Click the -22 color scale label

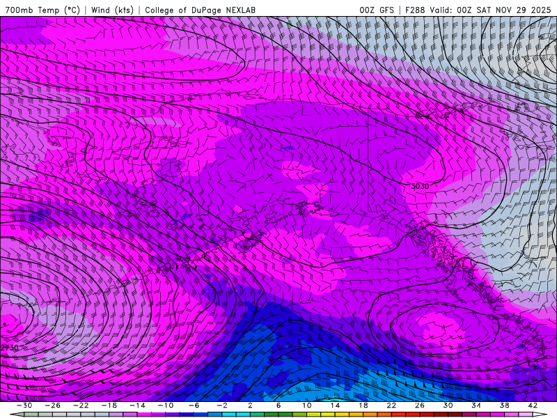tap(81, 405)
